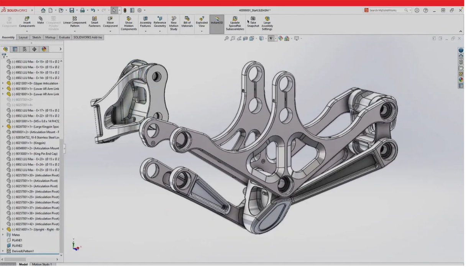Expand 60218001<1> Lower AR Arm Link node

pyautogui.click(x=3, y=89)
